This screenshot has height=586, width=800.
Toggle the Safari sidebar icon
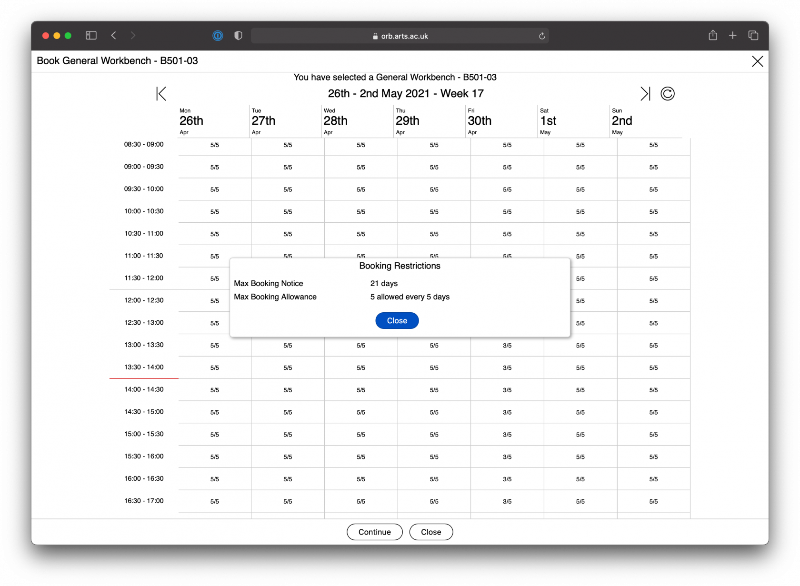[x=91, y=35]
